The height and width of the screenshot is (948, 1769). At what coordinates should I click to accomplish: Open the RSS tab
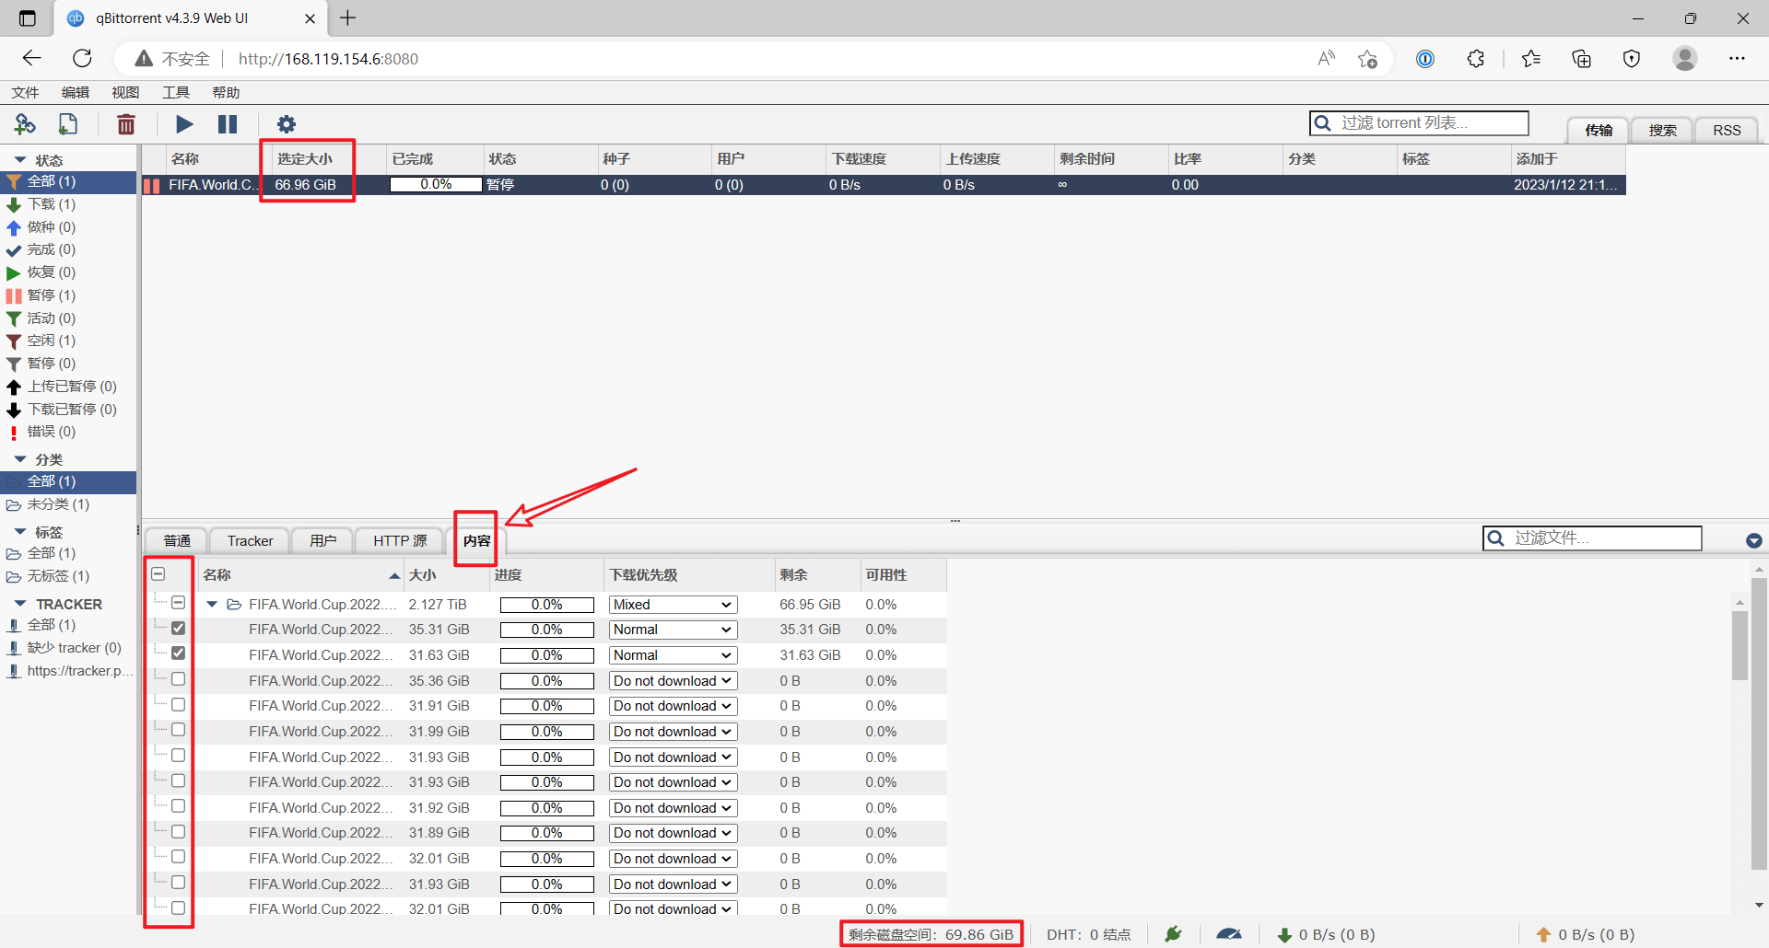(1727, 131)
